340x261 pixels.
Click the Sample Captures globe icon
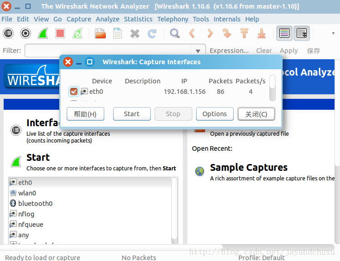pos(200,171)
